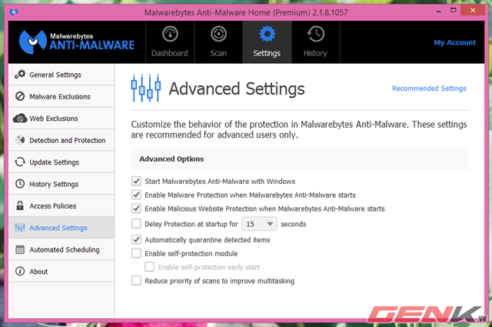Switch to the Scan tab
492x327 pixels.
218,42
